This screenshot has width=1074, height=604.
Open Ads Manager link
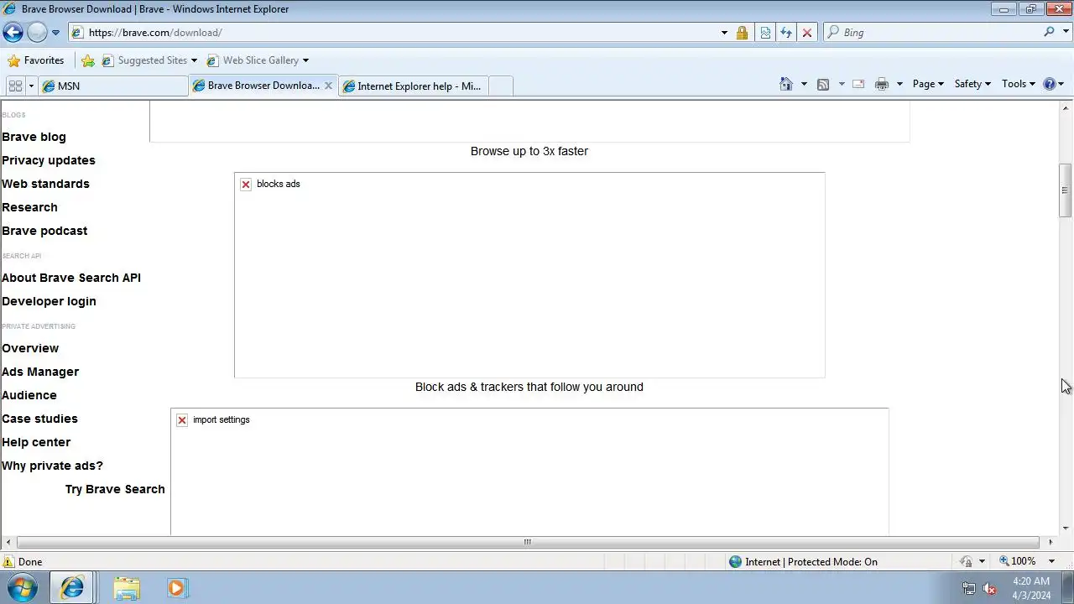pyautogui.click(x=40, y=372)
